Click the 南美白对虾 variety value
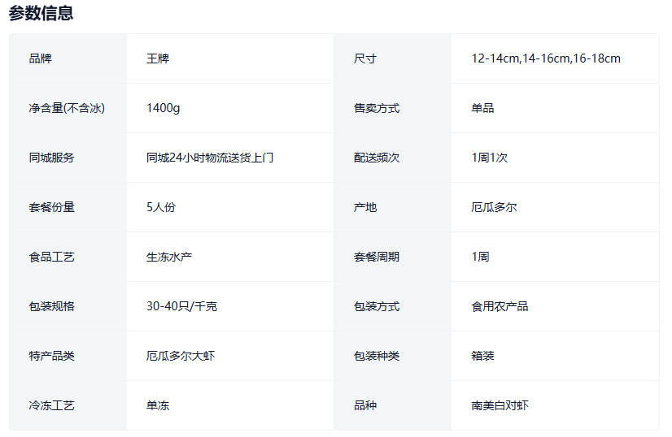The height and width of the screenshot is (437, 672). coord(500,405)
